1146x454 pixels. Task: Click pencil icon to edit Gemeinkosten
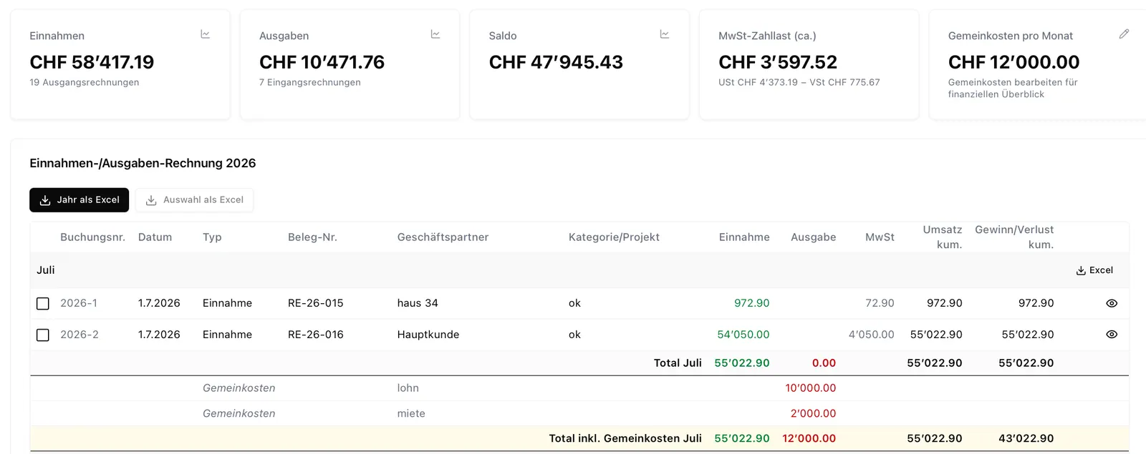point(1124,34)
